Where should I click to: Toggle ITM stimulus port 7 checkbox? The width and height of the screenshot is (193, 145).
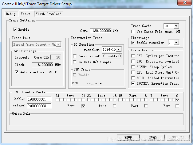click(152, 100)
